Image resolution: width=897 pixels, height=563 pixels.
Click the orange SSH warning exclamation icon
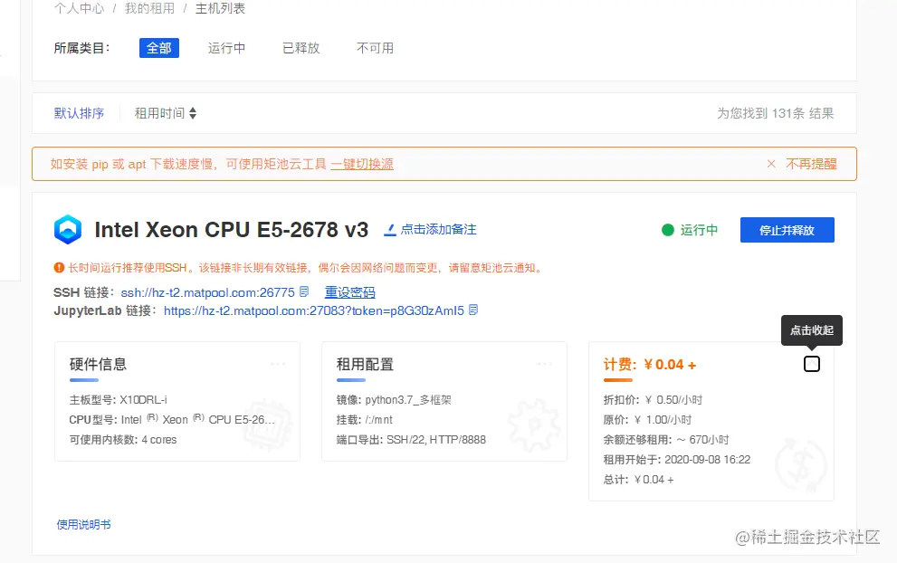click(x=59, y=267)
